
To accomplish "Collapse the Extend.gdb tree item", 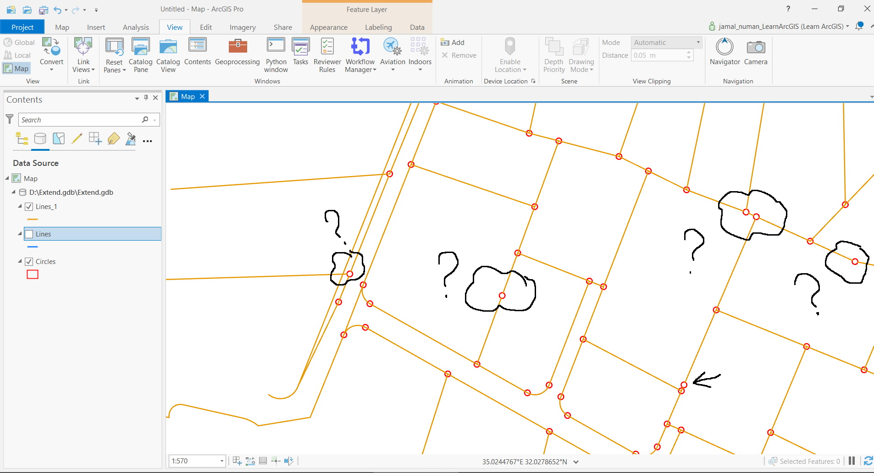I will pyautogui.click(x=14, y=192).
